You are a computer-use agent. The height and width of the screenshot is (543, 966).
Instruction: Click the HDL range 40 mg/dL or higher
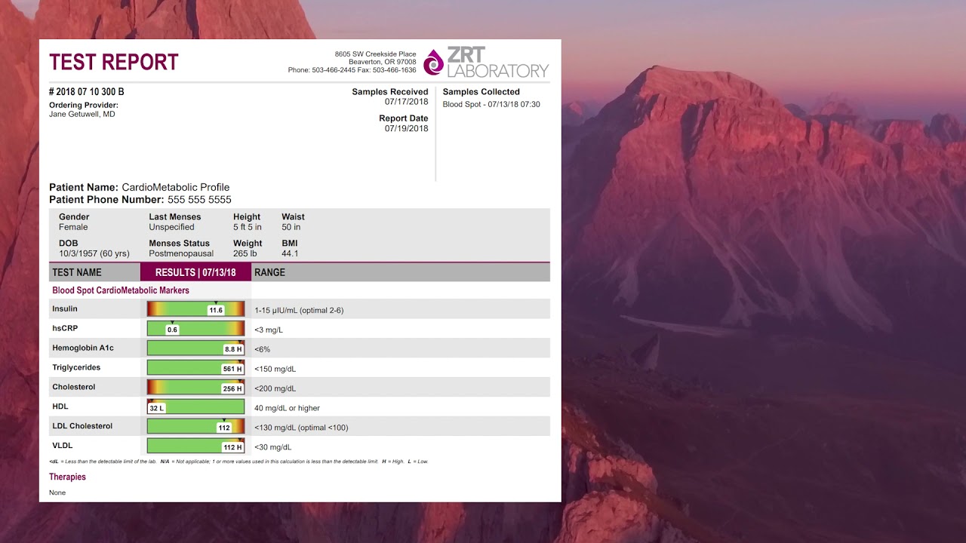(x=288, y=409)
